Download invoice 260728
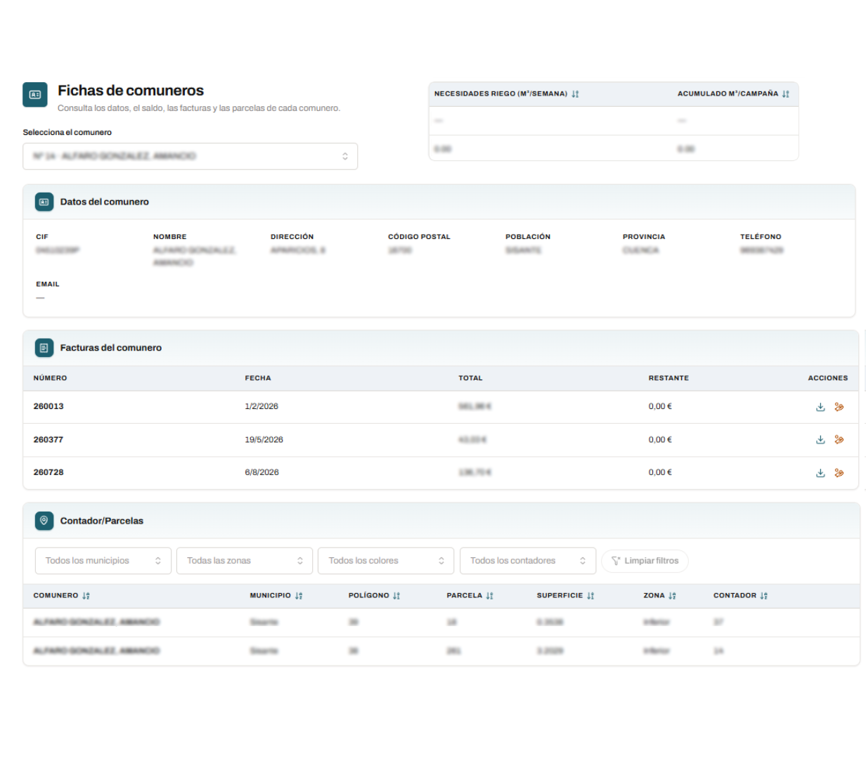The image size is (866, 759). coord(820,473)
